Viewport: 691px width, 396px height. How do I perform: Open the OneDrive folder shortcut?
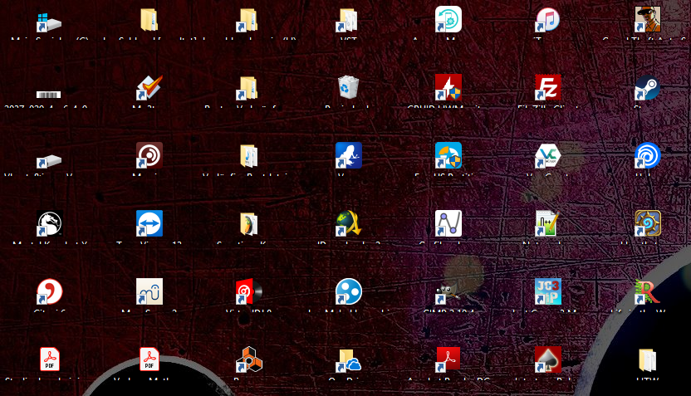tap(349, 360)
